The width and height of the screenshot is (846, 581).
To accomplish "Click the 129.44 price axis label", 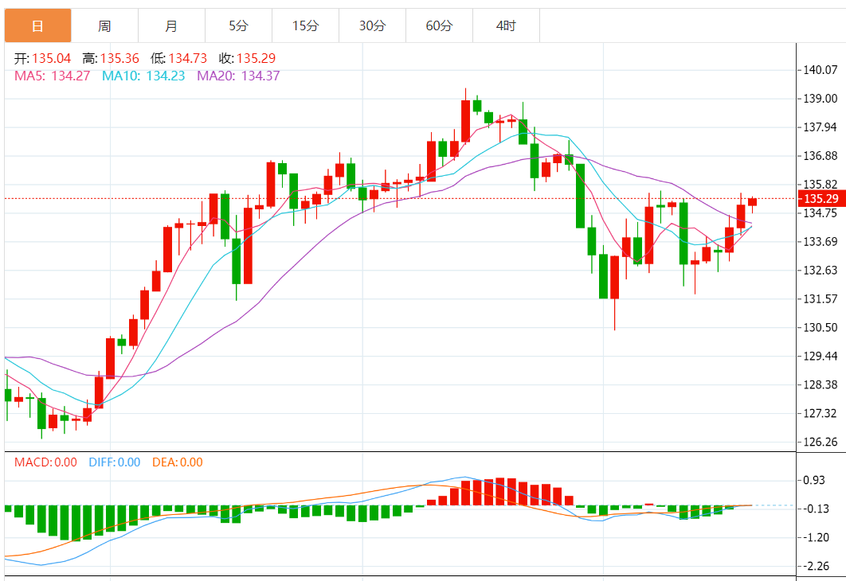I will tap(820, 357).
